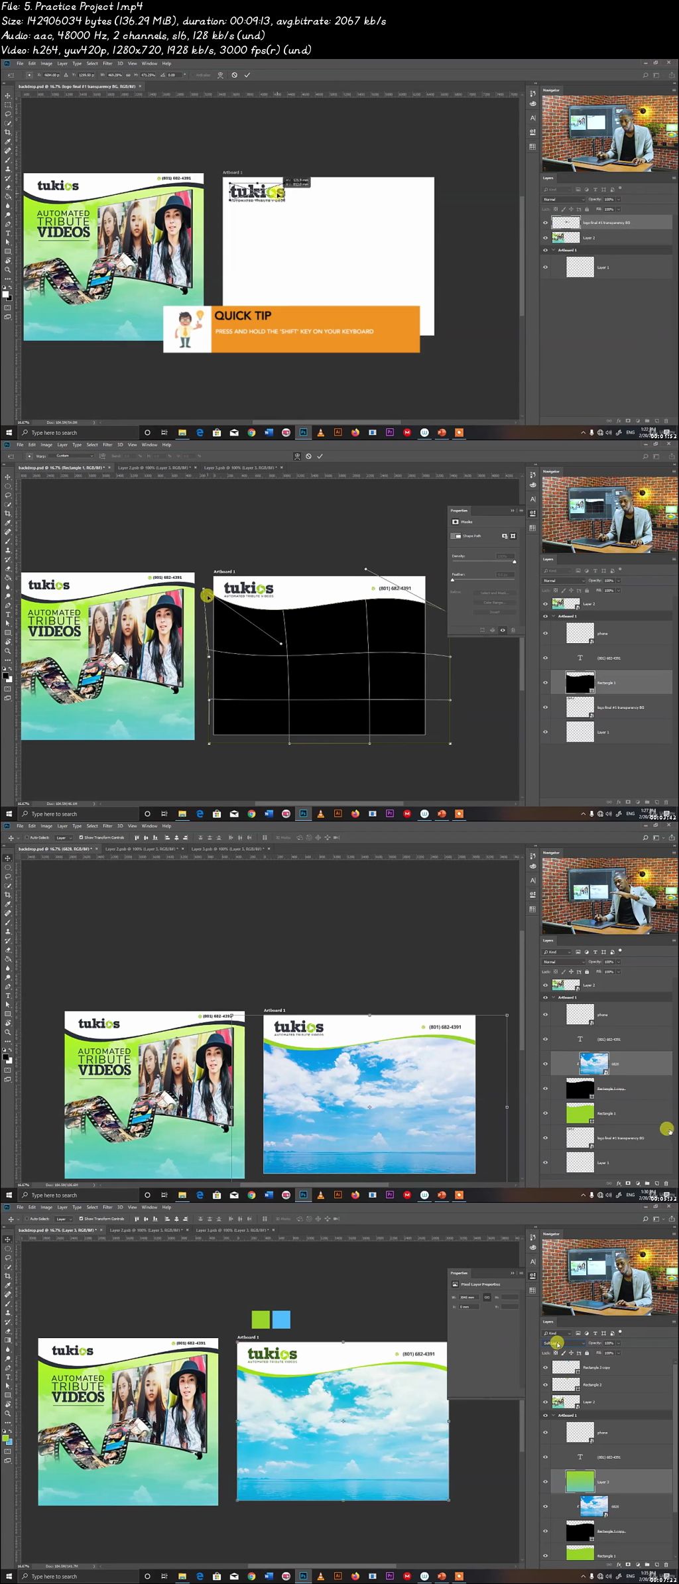Open the search icon in the 00:07:22 frame
Viewport: 679px width, 1584px height.
(x=645, y=1219)
